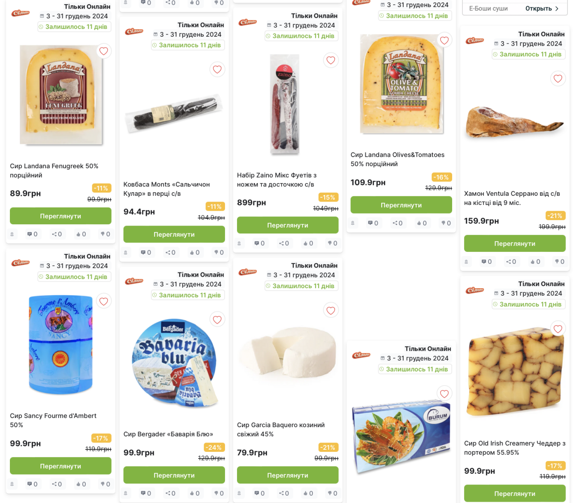Open comments on Bergader Баварія Блю card
Image resolution: width=577 pixels, height=503 pixels.
146,493
